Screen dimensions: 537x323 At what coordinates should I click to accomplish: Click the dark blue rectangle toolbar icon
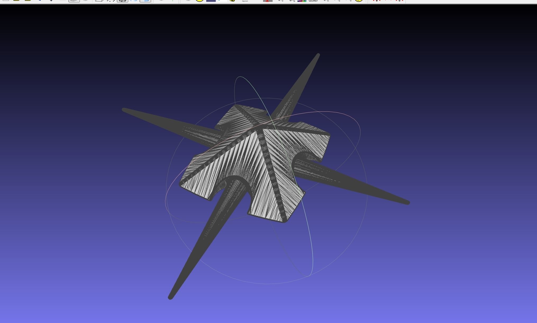click(x=211, y=1)
